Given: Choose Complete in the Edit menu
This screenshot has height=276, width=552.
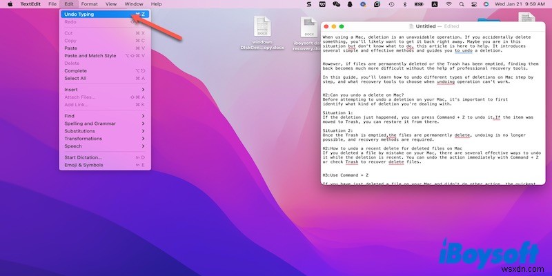Looking at the screenshot, I should click(x=105, y=71).
